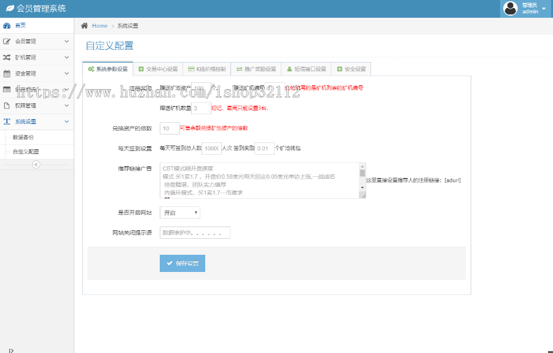This screenshot has height=353, width=553.
Task: Follow the Home breadcrumb link
Action: [x=100, y=26]
